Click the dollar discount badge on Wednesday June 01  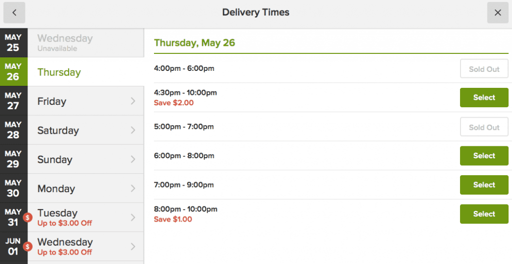click(28, 247)
